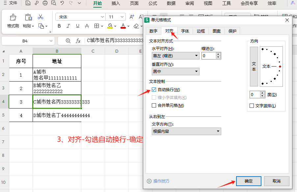This screenshot has height=192, width=297.
Task: Expand the borders dropdown arrow
Action: [102, 26]
